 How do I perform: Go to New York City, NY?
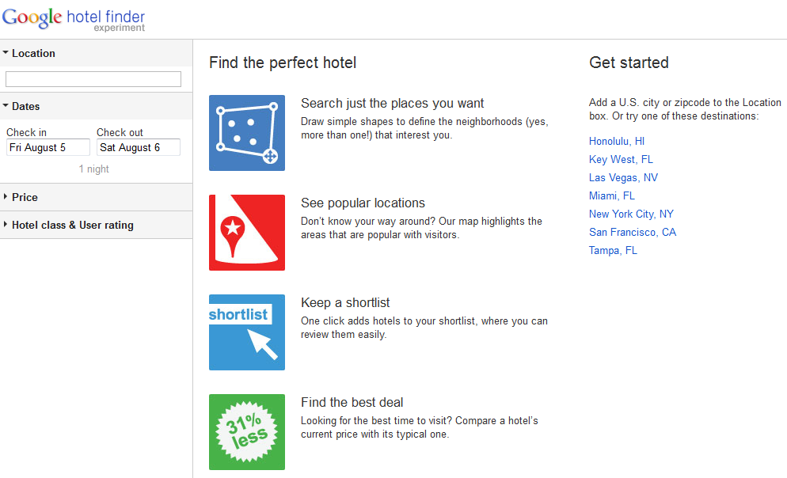[x=631, y=214]
